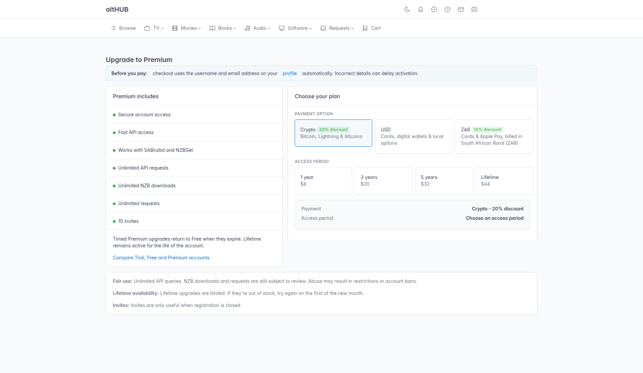This screenshot has width=643, height=373.
Task: Click the Movies film-strip icon
Action: [x=175, y=28]
